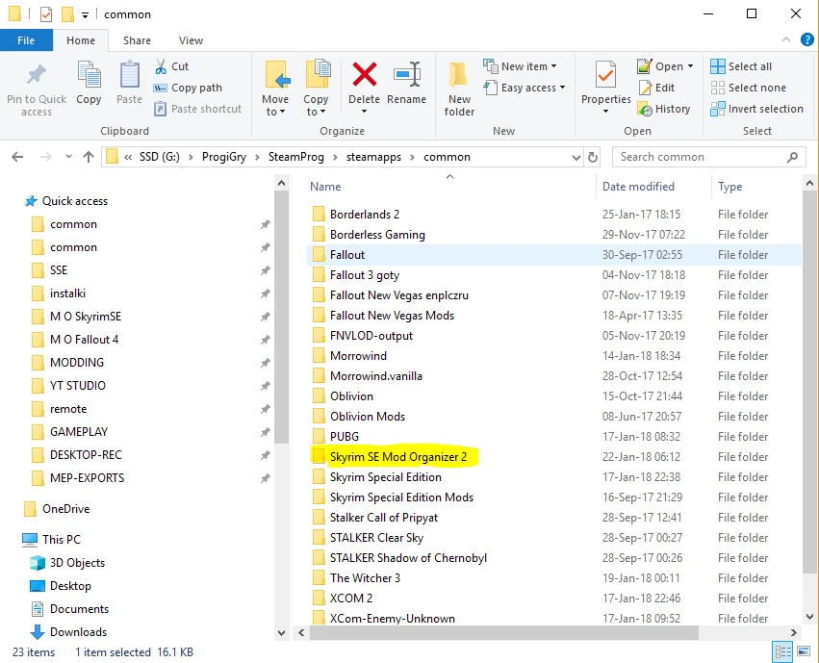The width and height of the screenshot is (819, 663).
Task: Create a New folder from the ribbon
Action: (x=459, y=89)
